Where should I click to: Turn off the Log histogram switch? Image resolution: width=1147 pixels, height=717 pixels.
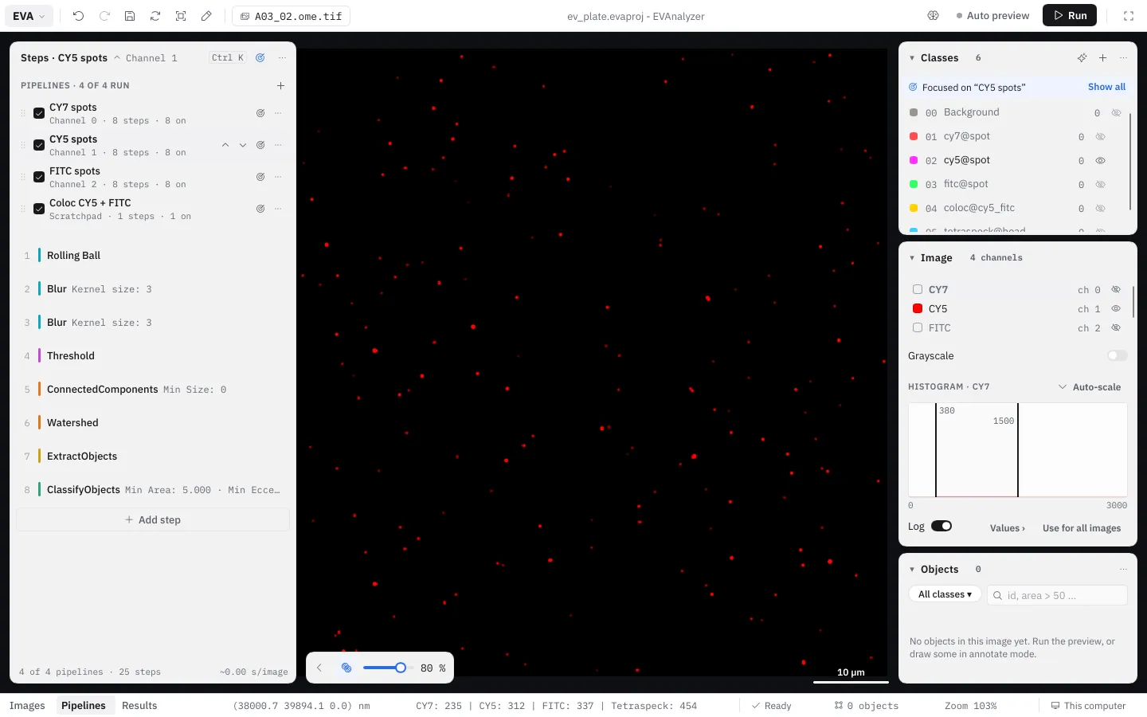[x=941, y=526]
